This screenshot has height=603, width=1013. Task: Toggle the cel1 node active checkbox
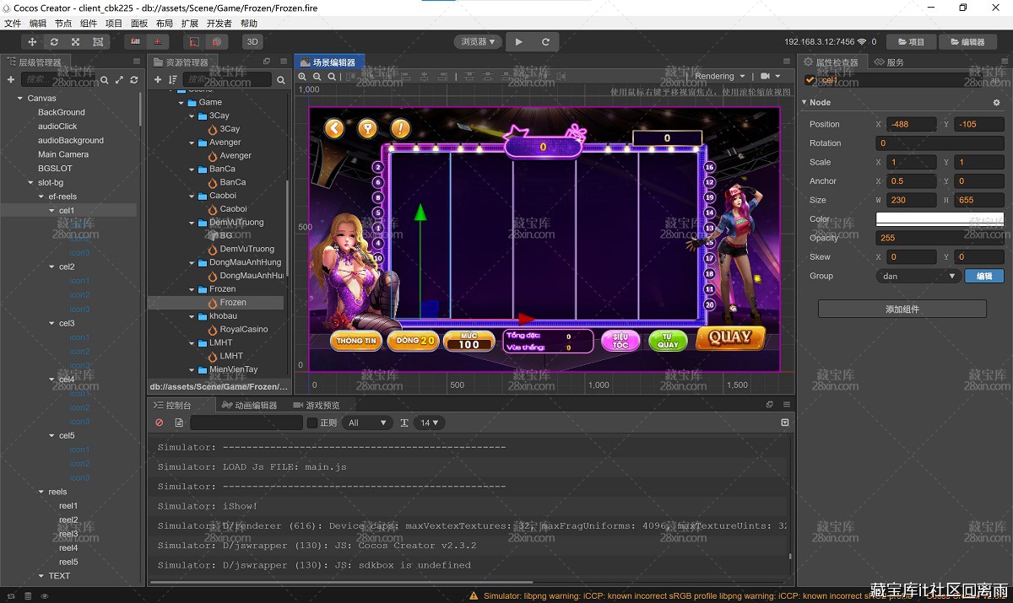[810, 80]
